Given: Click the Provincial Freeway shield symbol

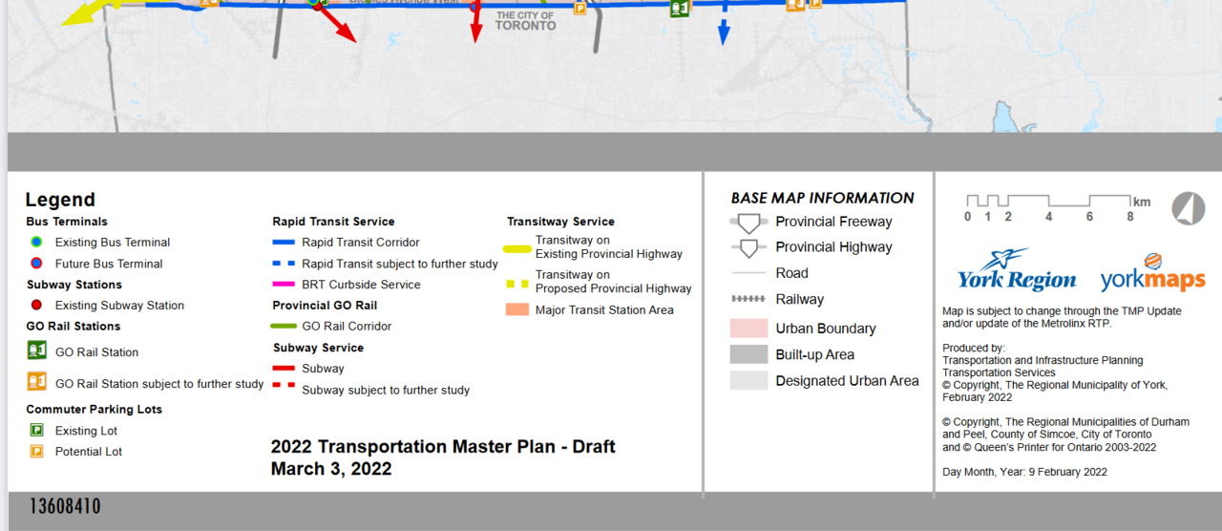Looking at the screenshot, I should (x=749, y=223).
